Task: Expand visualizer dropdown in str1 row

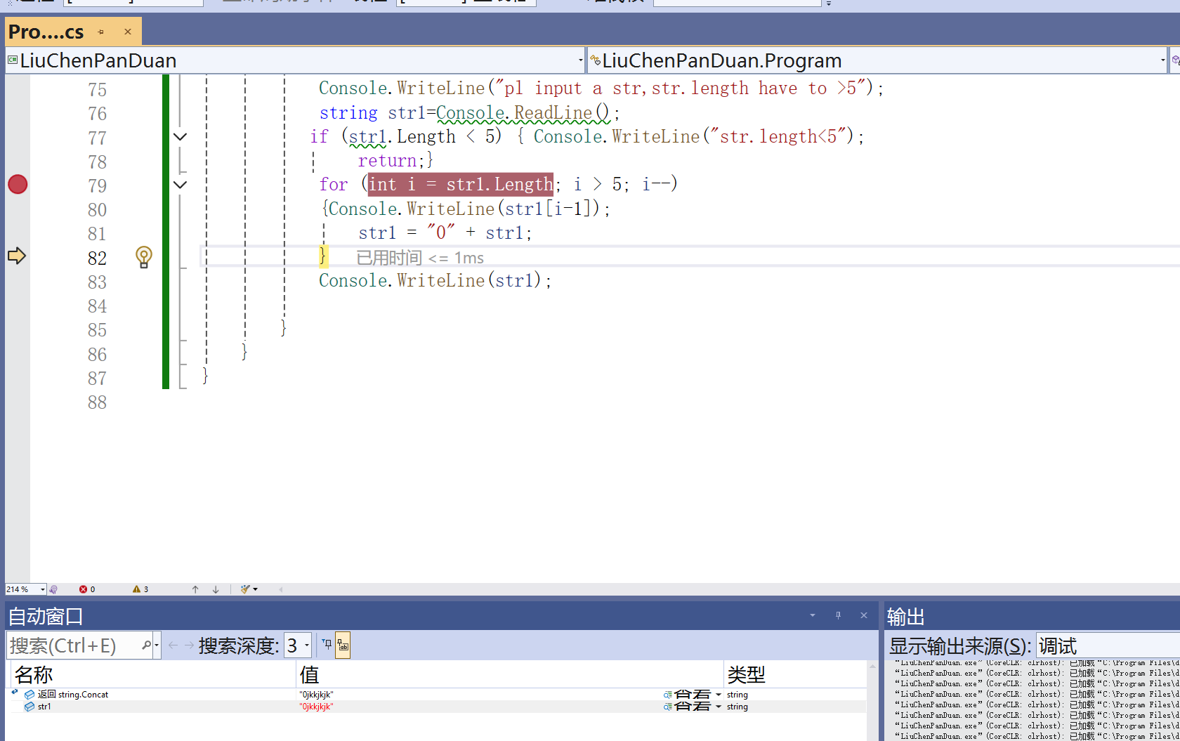Action: 719,707
